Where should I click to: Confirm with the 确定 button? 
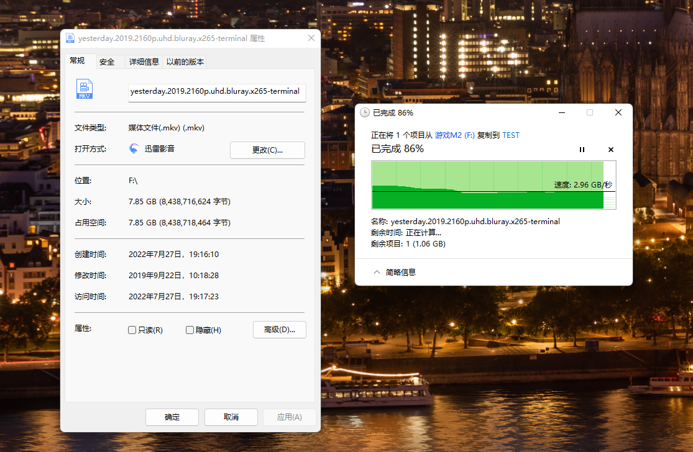(x=172, y=417)
